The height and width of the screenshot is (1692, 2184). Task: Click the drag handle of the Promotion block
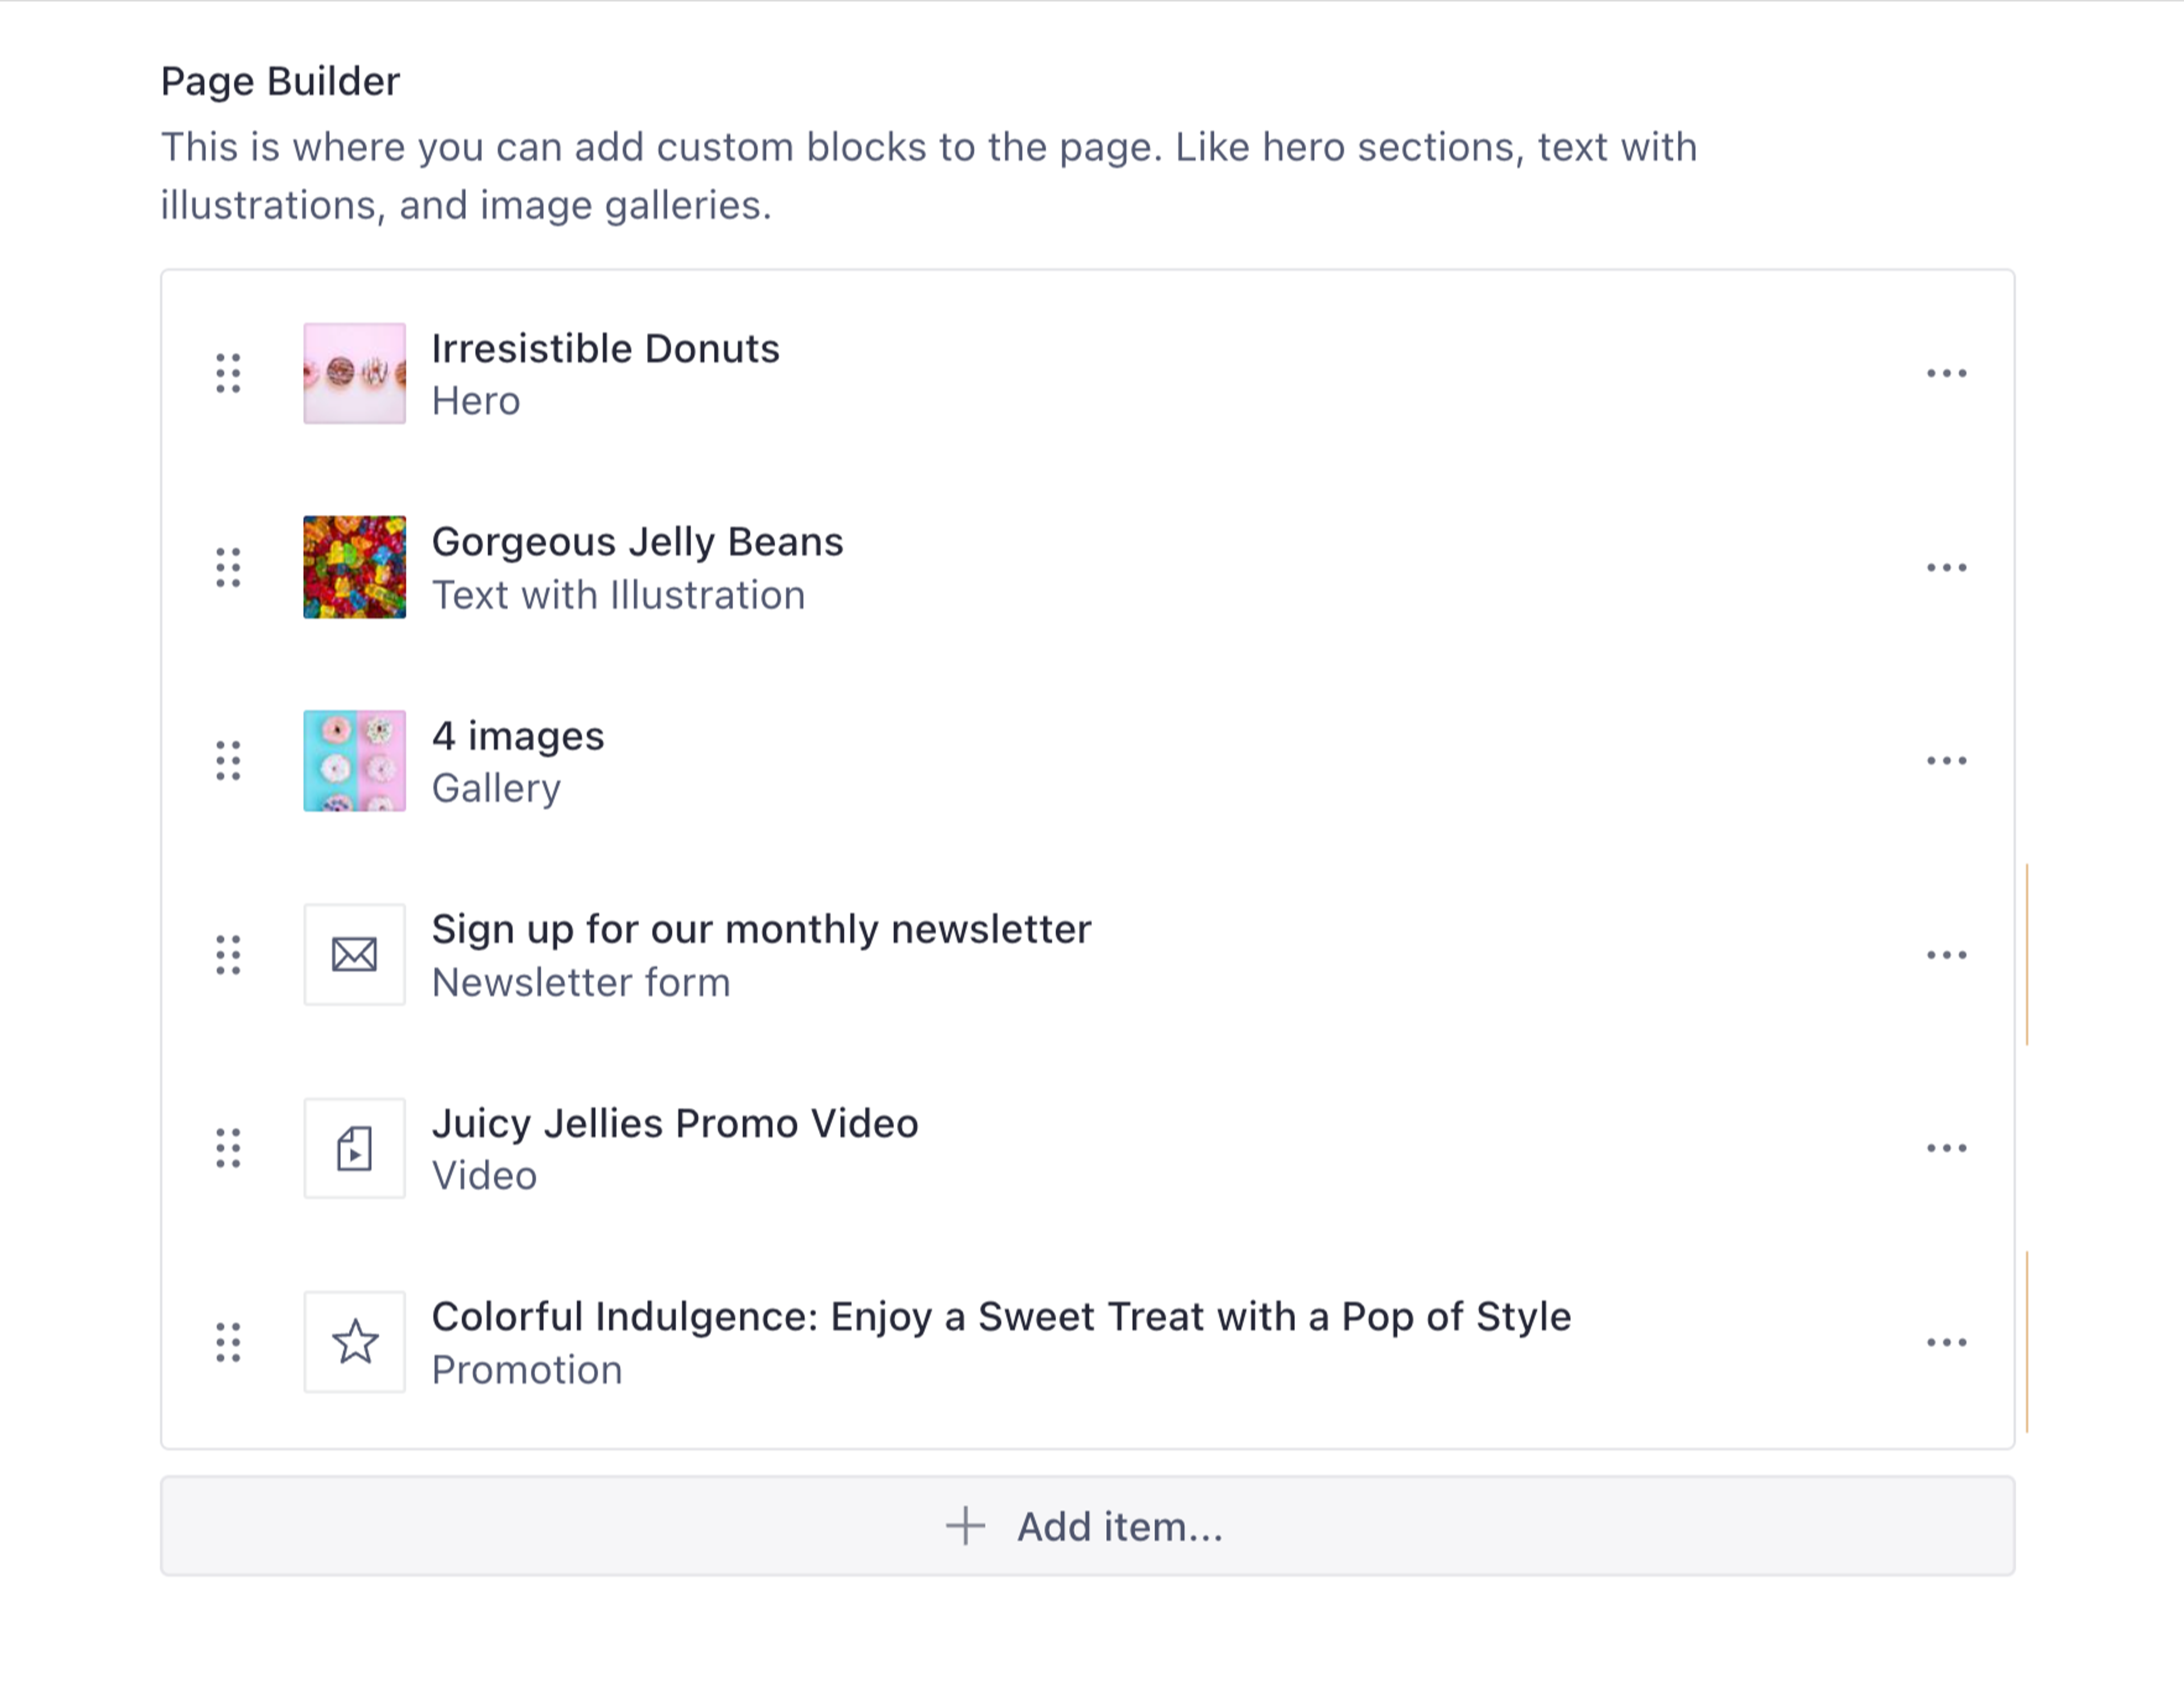[228, 1342]
